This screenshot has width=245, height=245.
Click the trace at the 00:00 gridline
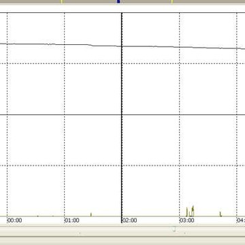(x=7, y=44)
